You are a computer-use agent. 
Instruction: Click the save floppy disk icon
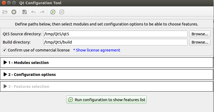click(x=25, y=12)
